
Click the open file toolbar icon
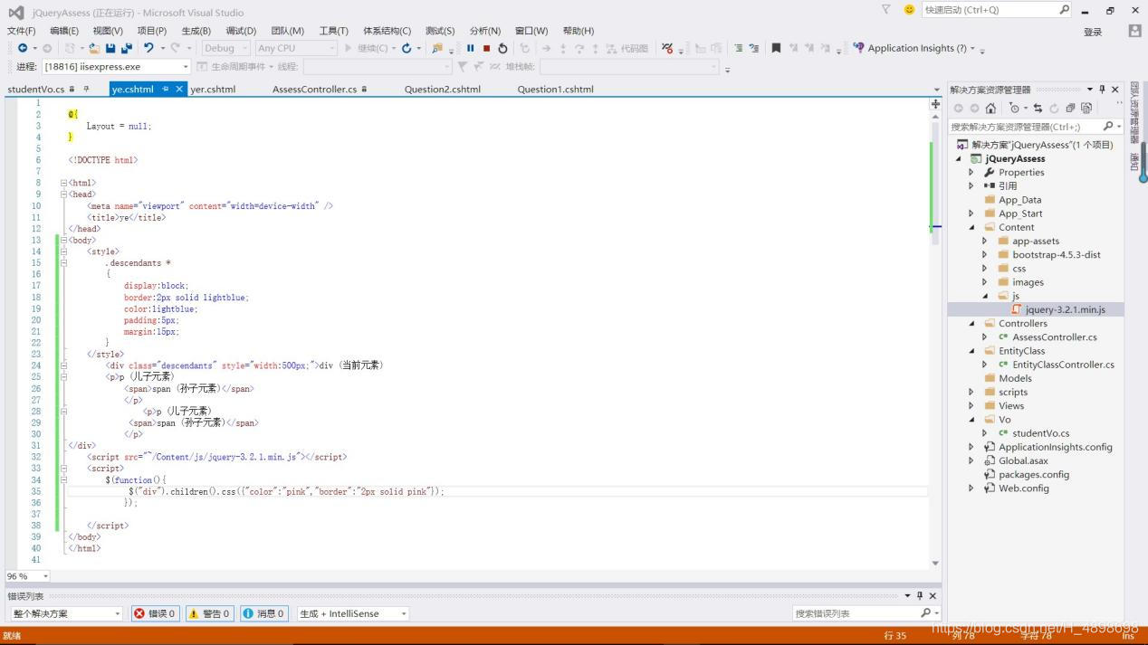(94, 48)
